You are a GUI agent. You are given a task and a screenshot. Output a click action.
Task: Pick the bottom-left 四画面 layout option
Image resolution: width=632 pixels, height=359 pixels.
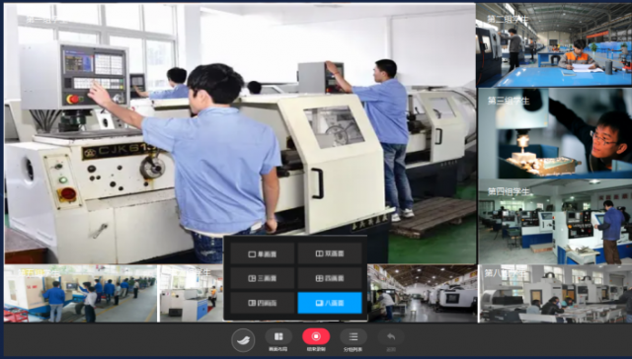pos(263,303)
